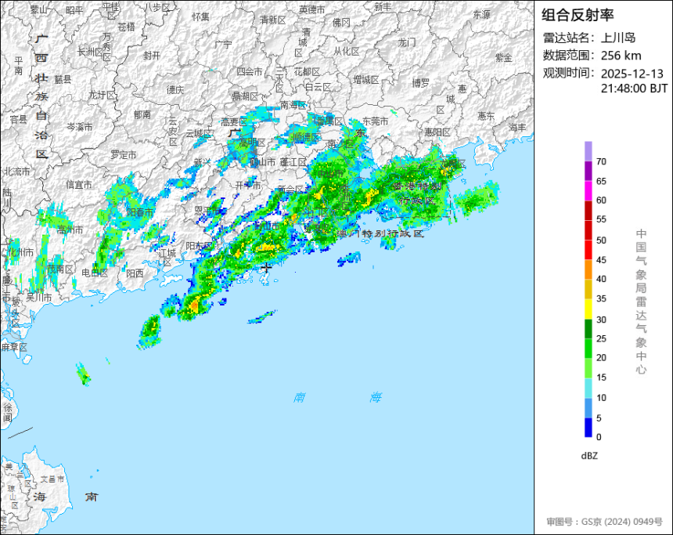This screenshot has width=673, height=535.
Task: Click the 审图号 GS京 approval text
Action: [604, 522]
